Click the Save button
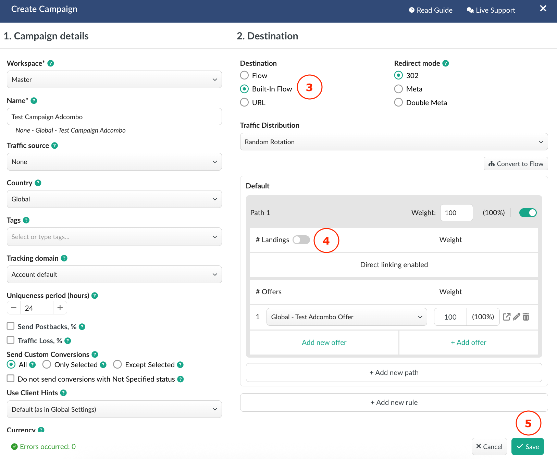 (x=527, y=446)
